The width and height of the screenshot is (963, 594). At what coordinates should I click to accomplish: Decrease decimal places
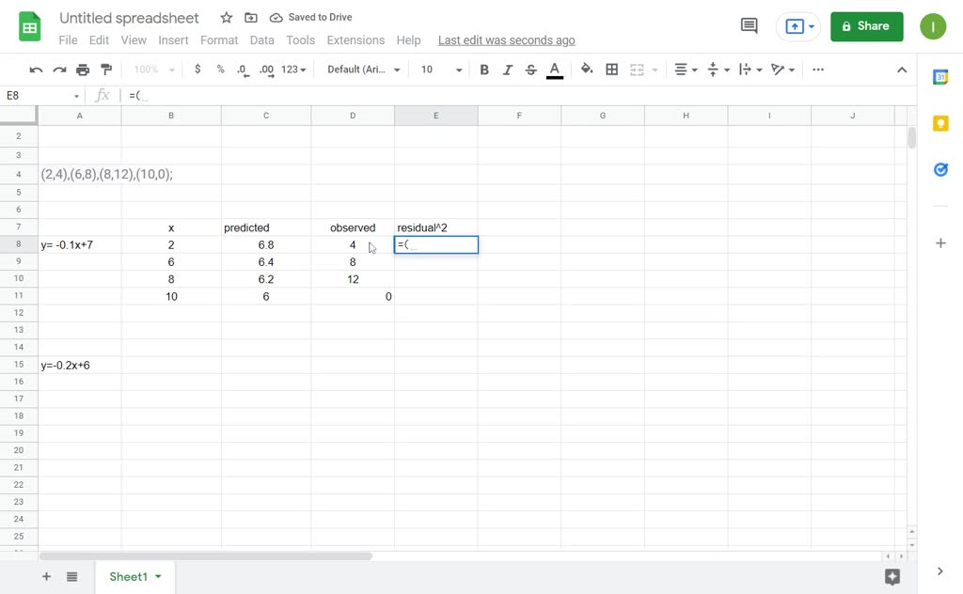tap(241, 70)
